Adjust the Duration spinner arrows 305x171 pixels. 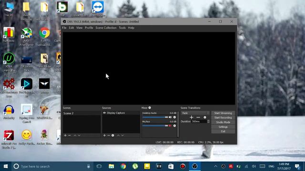pyautogui.click(x=209, y=122)
